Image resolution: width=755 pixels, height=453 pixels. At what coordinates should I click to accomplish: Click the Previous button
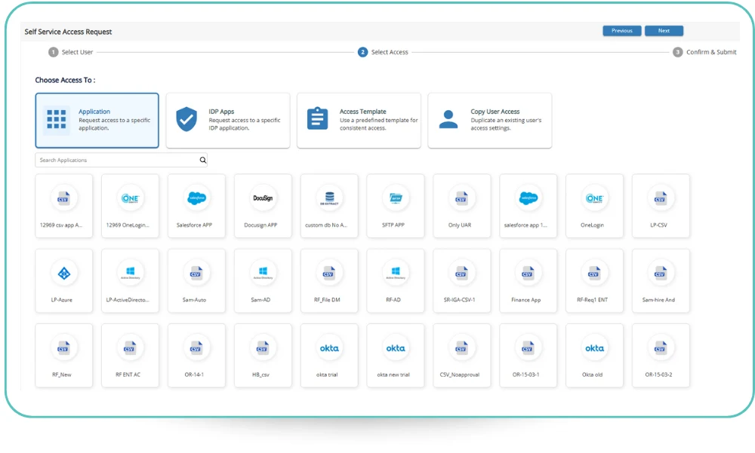pyautogui.click(x=621, y=31)
